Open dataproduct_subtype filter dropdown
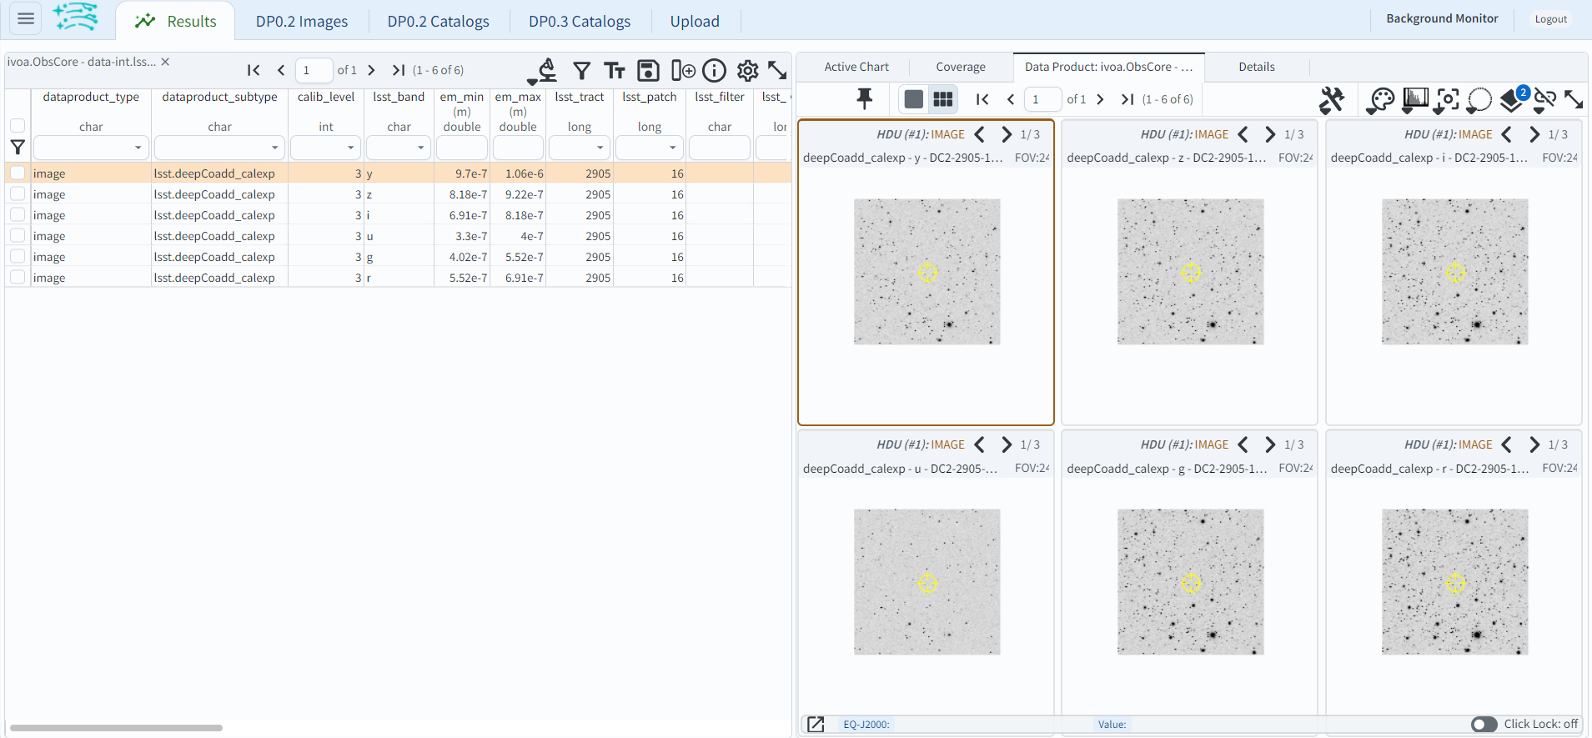This screenshot has width=1592, height=738. pyautogui.click(x=274, y=148)
